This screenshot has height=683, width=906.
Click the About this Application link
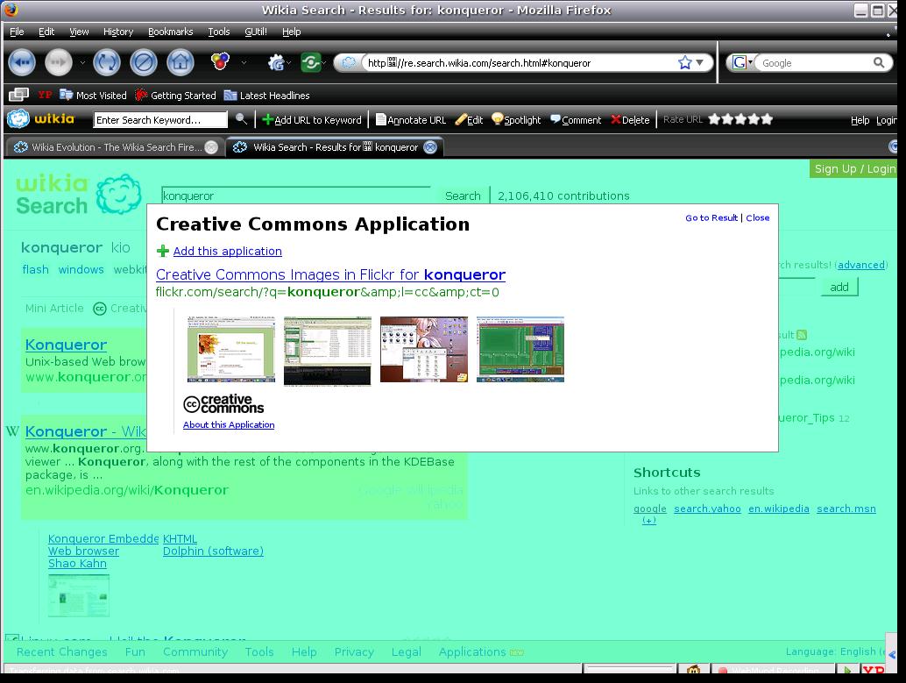point(229,424)
